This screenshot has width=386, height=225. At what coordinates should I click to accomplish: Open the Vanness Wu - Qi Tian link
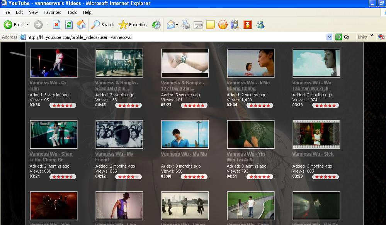(x=48, y=86)
